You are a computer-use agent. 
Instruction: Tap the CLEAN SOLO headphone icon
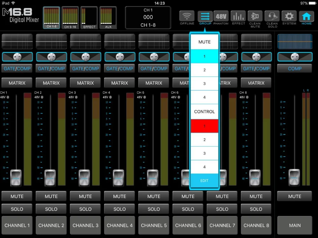coord(272,16)
